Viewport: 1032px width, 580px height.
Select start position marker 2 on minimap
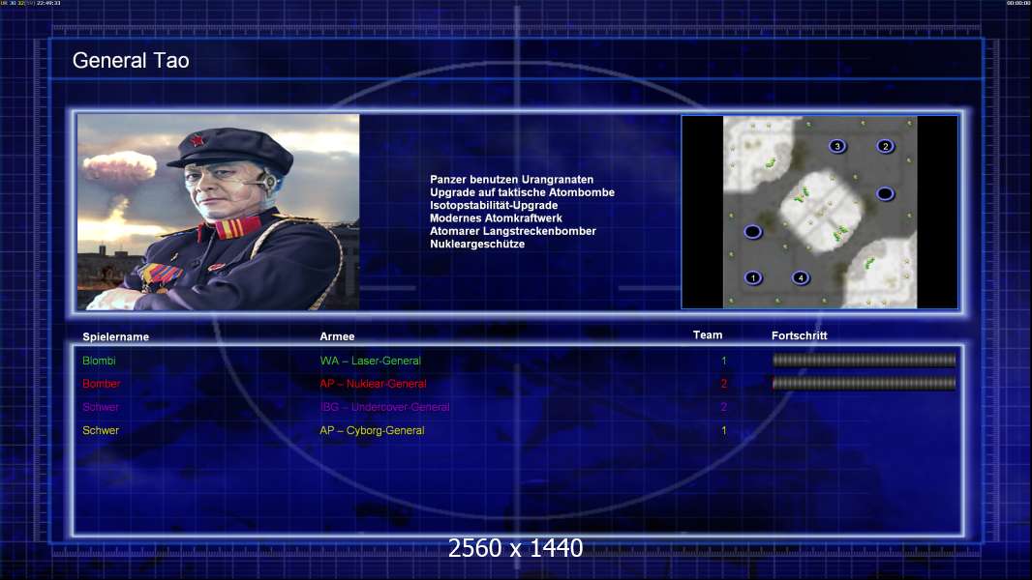point(885,147)
